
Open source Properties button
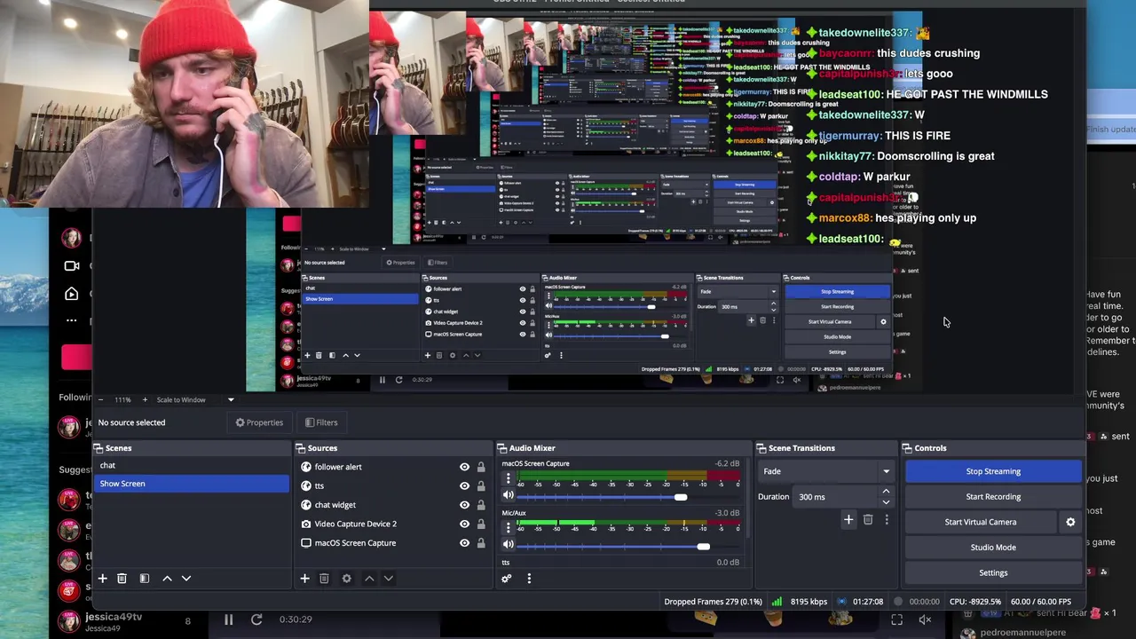click(x=259, y=422)
